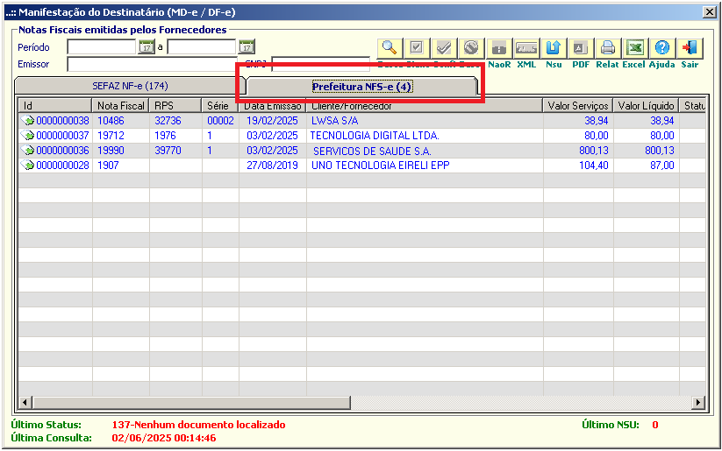The image size is (722, 451).
Task: Close the Manifestação do Destinatário window
Action: coord(710,12)
